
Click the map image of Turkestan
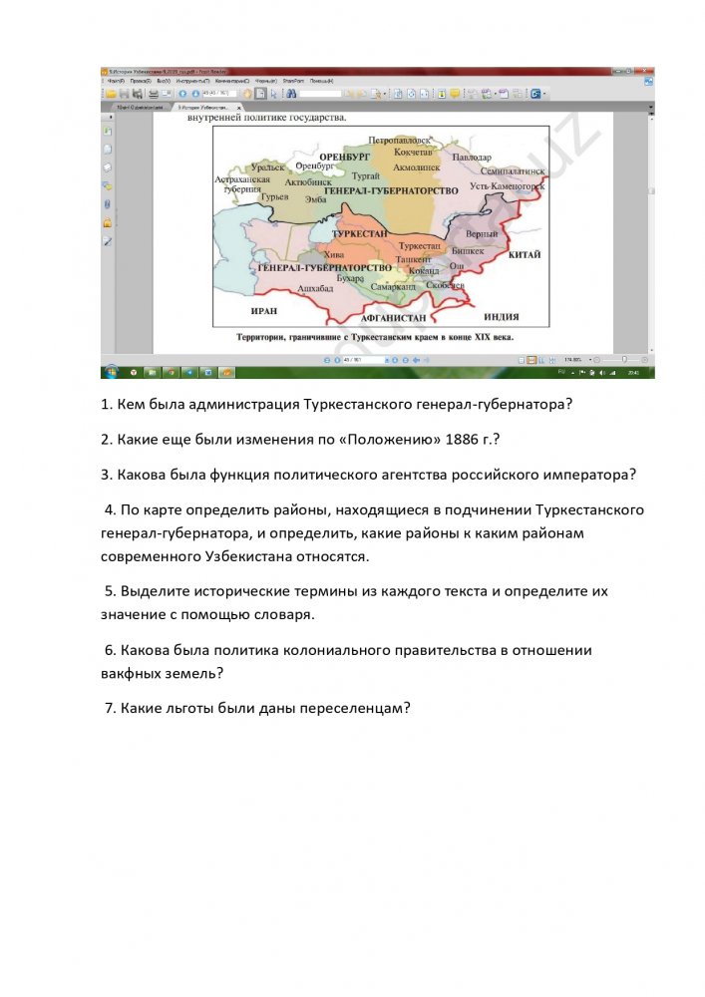(x=381, y=226)
